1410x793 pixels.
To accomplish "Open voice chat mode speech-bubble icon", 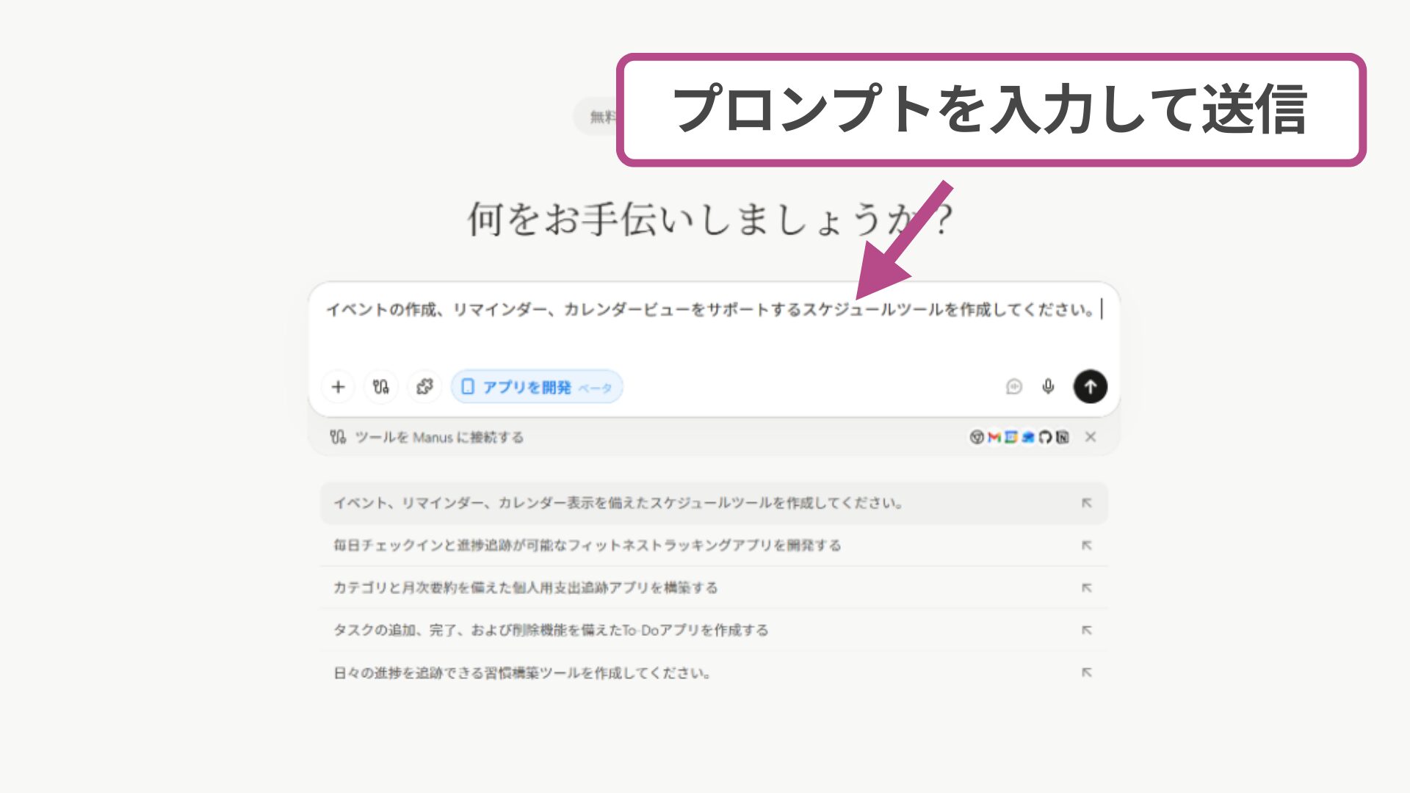I will coord(1014,386).
